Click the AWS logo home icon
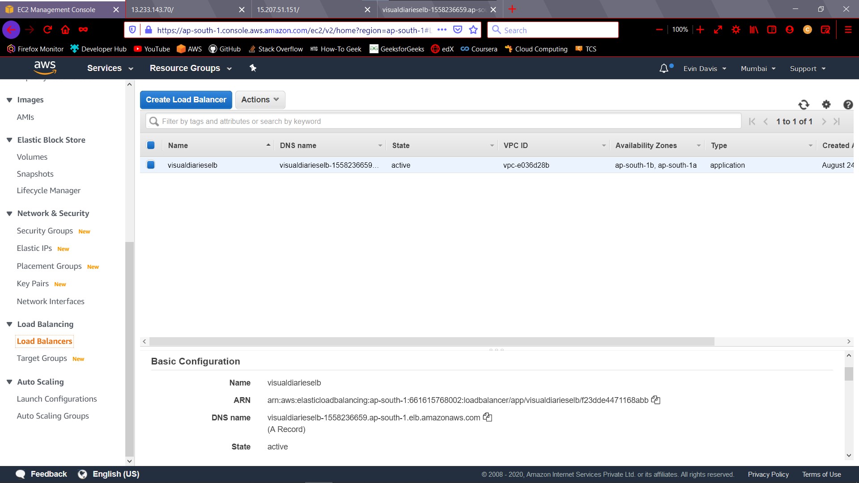Image resolution: width=859 pixels, height=483 pixels. tap(45, 68)
